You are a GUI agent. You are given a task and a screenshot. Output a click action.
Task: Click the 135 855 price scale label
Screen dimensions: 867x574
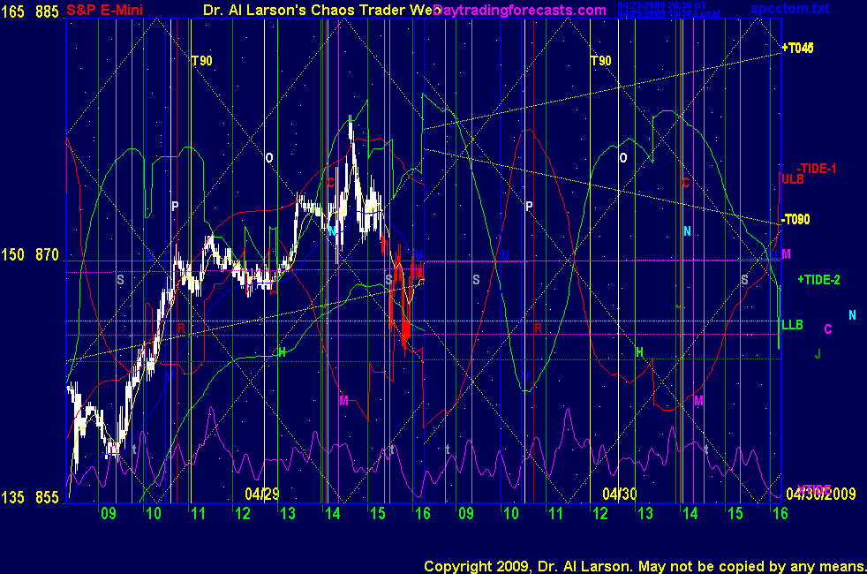pos(30,498)
